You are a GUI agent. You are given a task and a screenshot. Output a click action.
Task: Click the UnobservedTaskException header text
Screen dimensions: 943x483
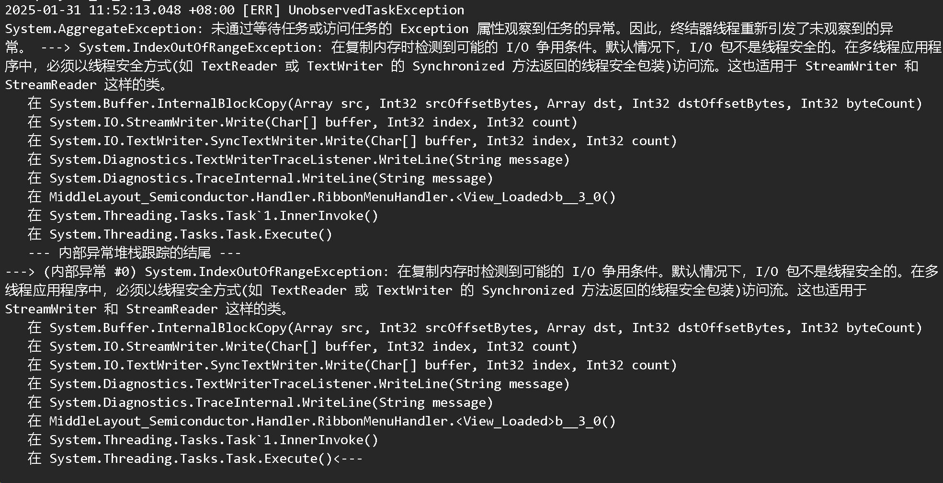point(376,10)
